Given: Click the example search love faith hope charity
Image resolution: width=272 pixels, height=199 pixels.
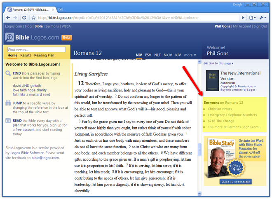Looking at the screenshot, I should [30, 90].
